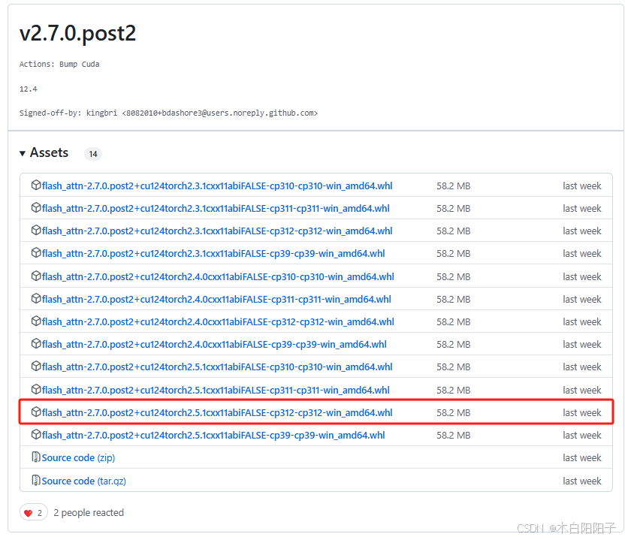
Task: Click package icon for torch2.3.1 cp310 wheel
Action: 36,185
